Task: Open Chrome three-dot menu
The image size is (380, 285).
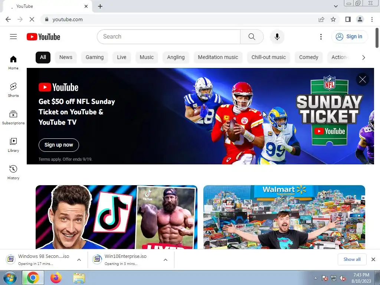Action: (372, 19)
